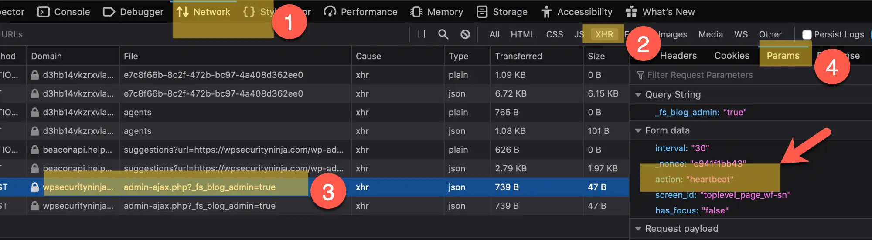This screenshot has height=240, width=872.
Task: Collapse the Query String section
Action: [x=638, y=94]
